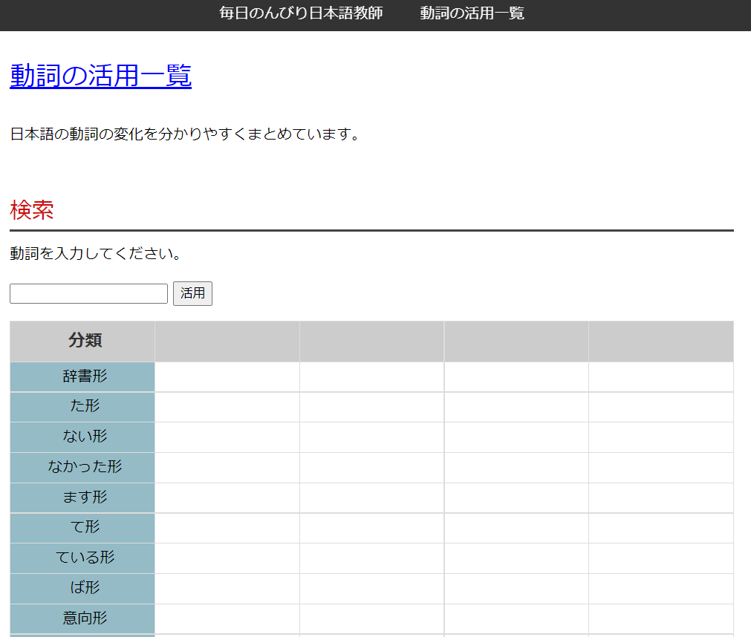
Task: Click the 動詞の活用一覧 page title link
Action: (x=100, y=76)
